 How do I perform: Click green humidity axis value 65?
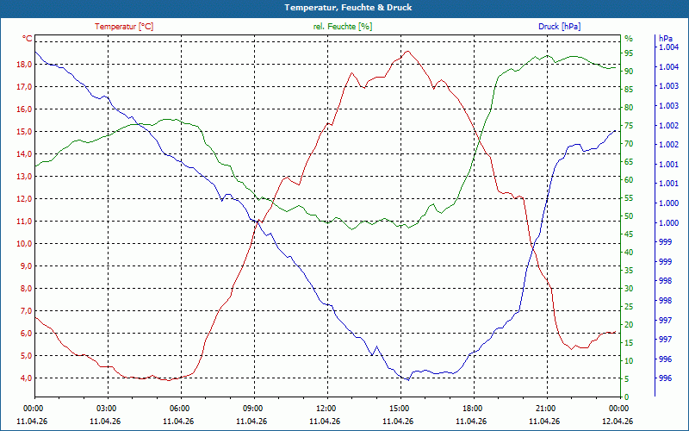(629, 162)
